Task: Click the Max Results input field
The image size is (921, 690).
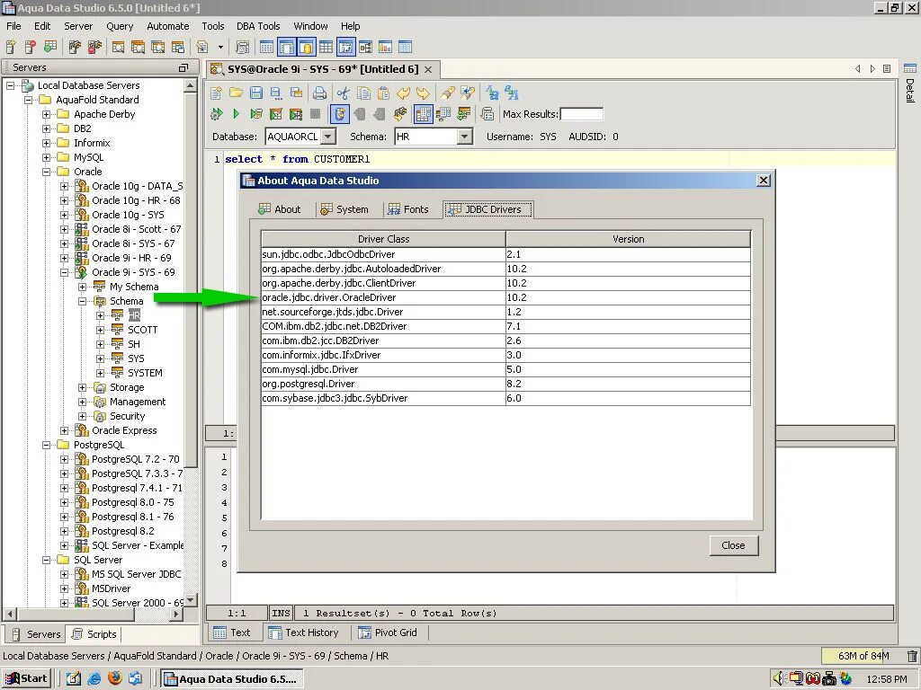Action: click(582, 114)
